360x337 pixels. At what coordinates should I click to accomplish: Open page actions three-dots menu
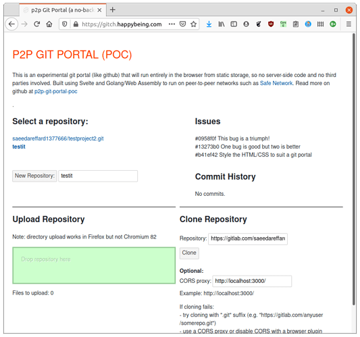(x=172, y=24)
